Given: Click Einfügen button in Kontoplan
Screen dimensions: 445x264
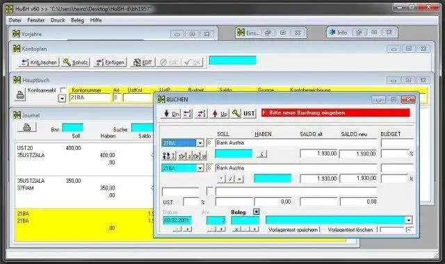Looking at the screenshot, I should [111, 63].
